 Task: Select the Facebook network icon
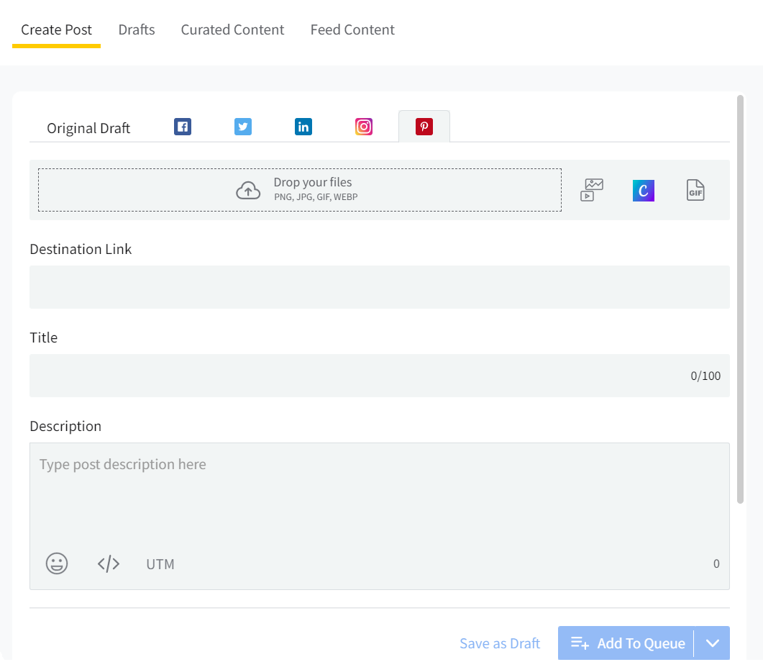pyautogui.click(x=182, y=126)
